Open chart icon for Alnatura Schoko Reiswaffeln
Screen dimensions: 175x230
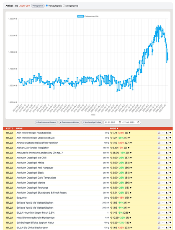159,143
